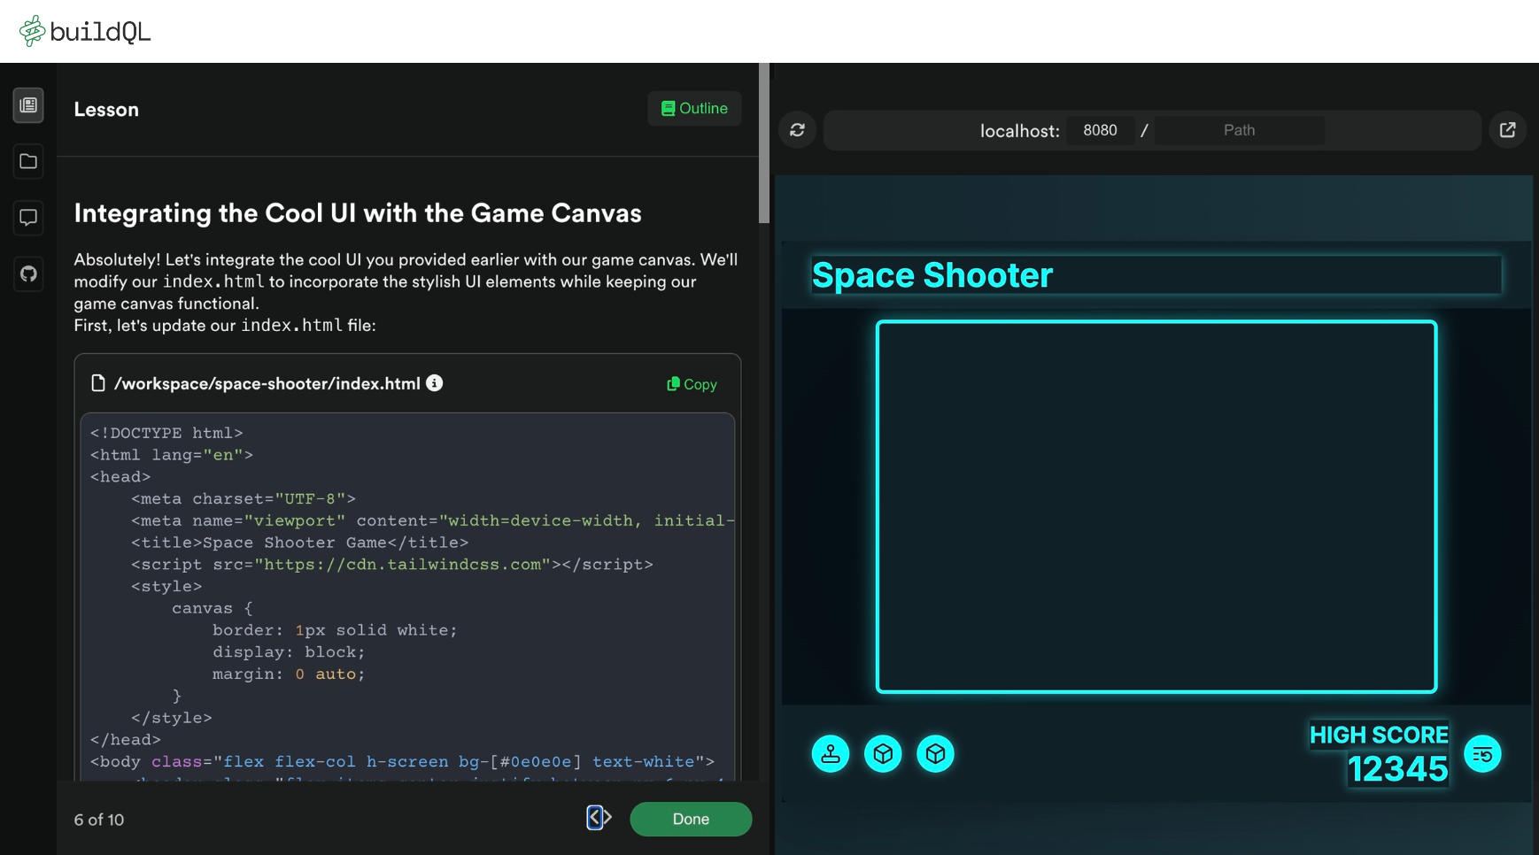Click the '<!DOCTYPE html>' code line

166,433
